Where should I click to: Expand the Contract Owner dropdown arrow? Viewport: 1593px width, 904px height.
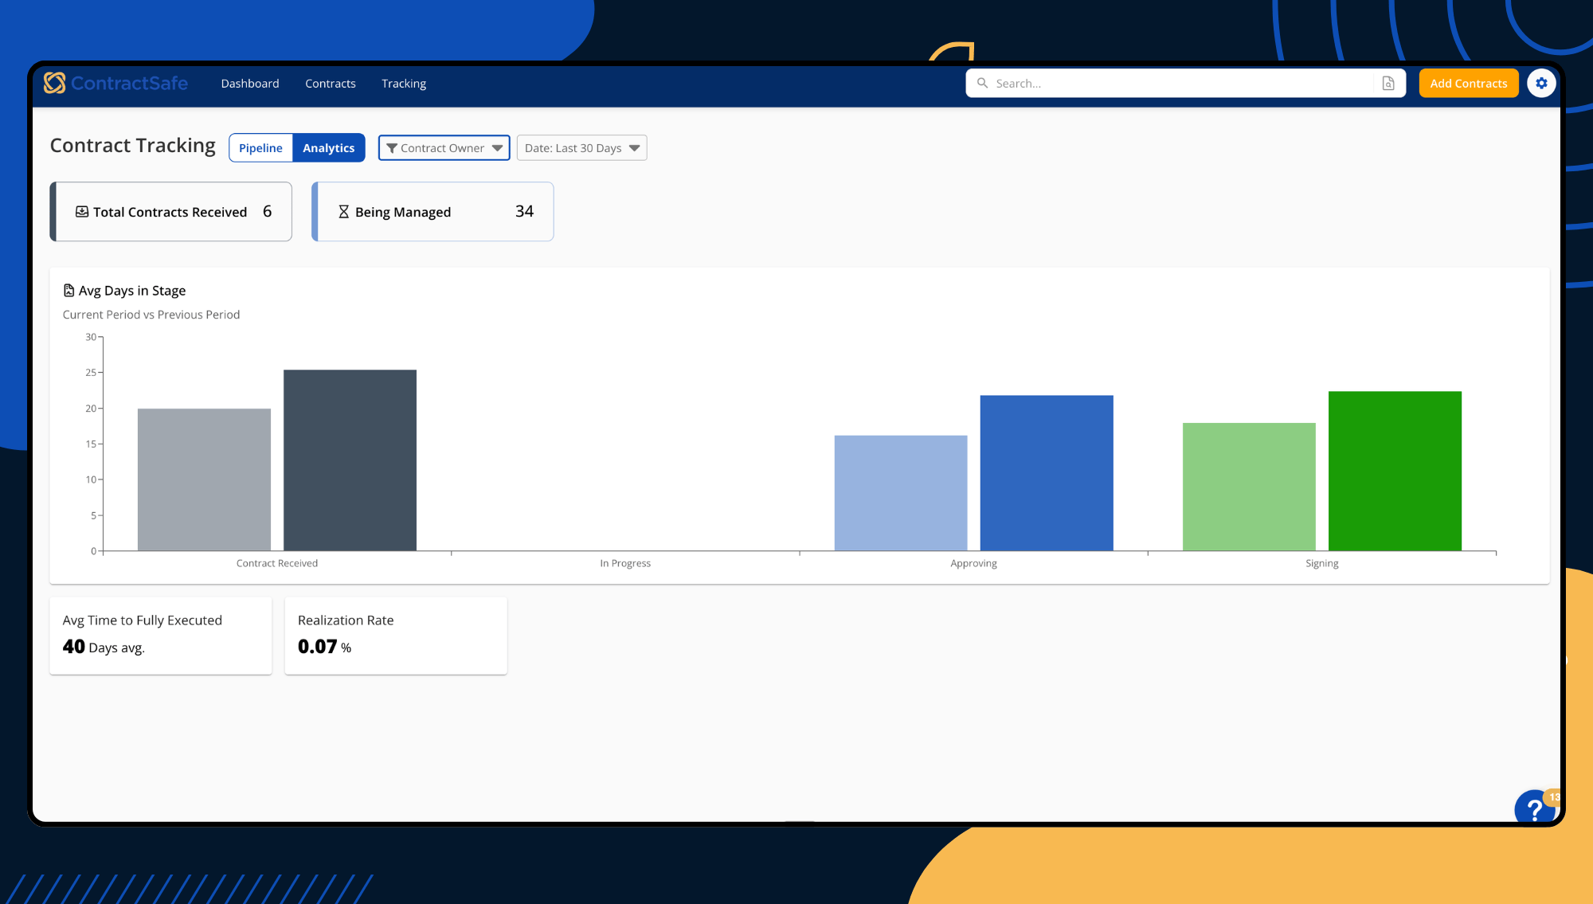click(497, 148)
